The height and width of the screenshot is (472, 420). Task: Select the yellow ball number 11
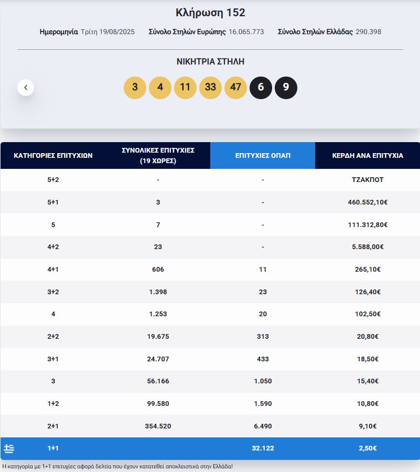tap(185, 88)
